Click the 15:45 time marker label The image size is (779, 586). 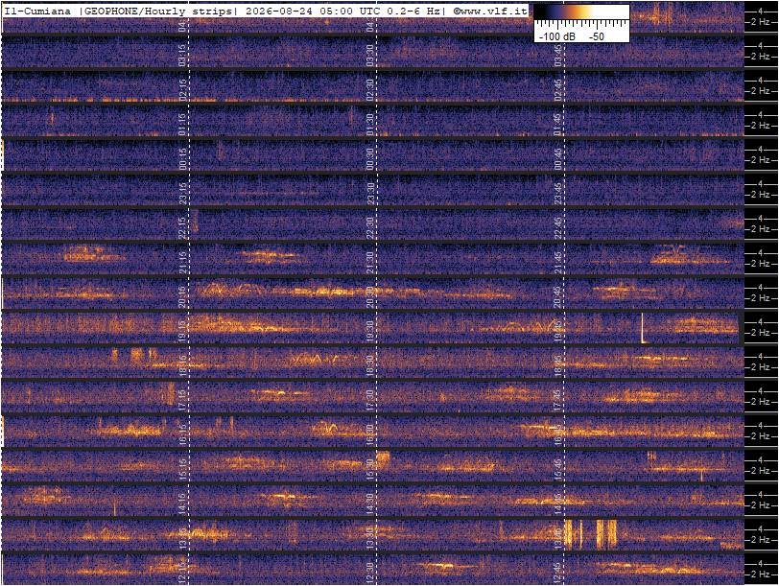[558, 469]
